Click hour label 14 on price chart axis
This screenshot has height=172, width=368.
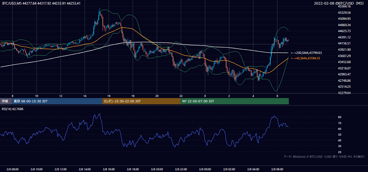[x=85, y=95]
